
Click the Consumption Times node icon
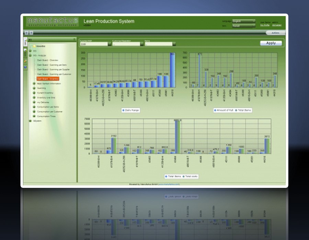click(34, 116)
